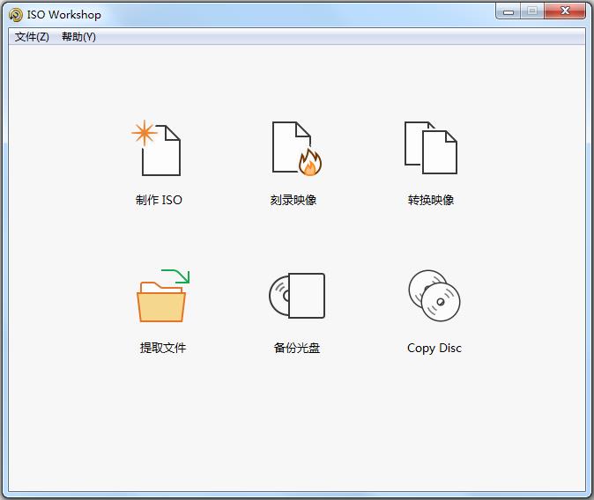Screen dimensions: 594x500
Task: Click the 提取文件 folder icon
Action: [x=163, y=296]
